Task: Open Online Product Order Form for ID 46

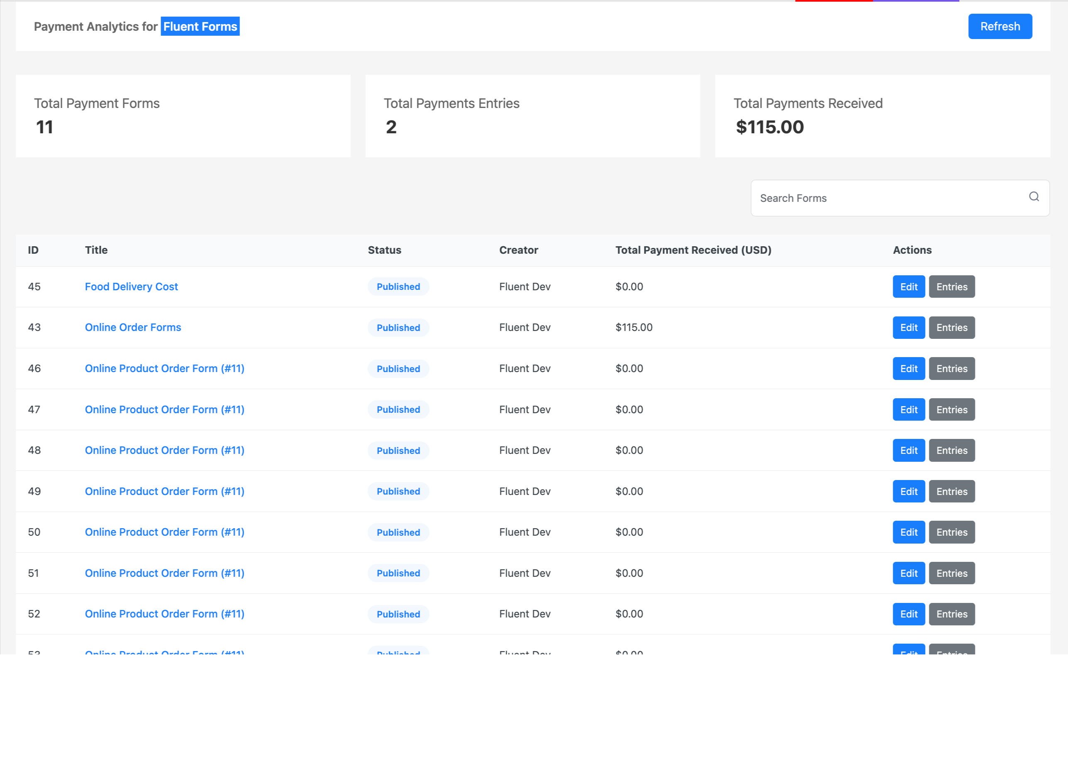Action: [164, 368]
